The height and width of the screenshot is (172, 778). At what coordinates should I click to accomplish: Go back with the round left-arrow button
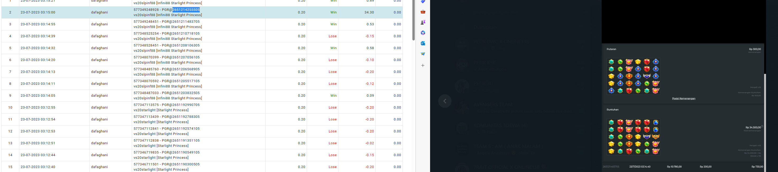445,101
